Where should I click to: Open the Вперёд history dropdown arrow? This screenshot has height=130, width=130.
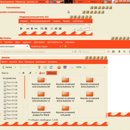(x=34, y=67)
